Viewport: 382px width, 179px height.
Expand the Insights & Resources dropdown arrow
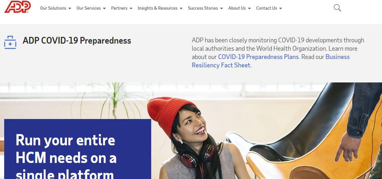point(181,8)
